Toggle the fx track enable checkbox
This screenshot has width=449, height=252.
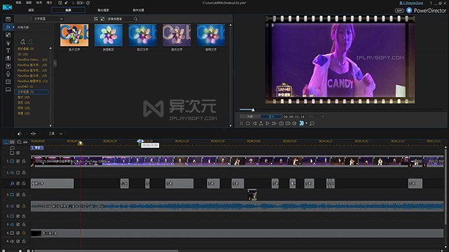[18, 183]
